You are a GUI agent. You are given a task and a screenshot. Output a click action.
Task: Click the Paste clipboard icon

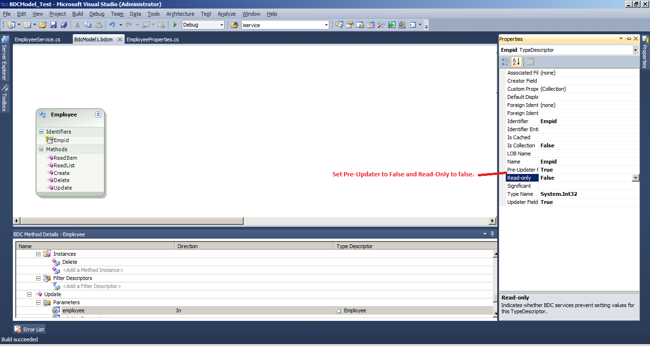click(x=98, y=25)
